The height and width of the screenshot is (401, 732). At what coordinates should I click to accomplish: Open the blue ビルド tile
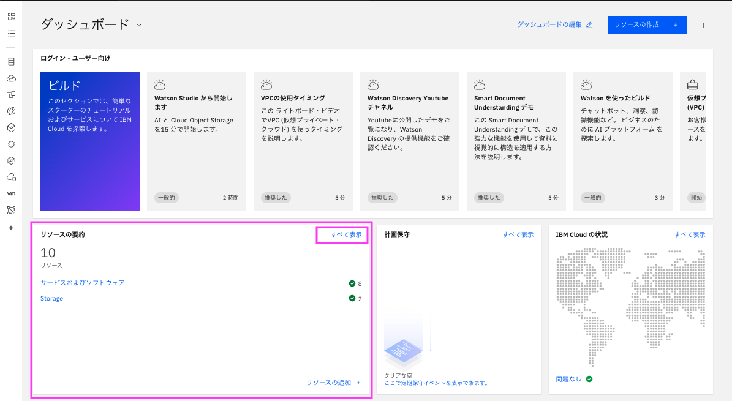90,141
